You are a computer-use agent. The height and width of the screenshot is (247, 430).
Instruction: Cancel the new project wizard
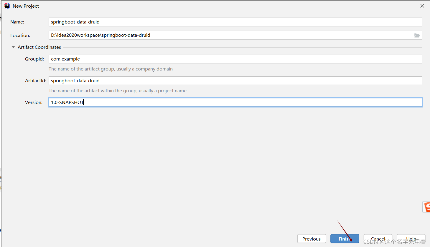click(378, 239)
